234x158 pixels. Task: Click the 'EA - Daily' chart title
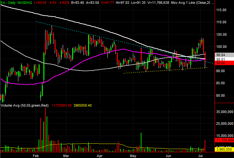8,3
